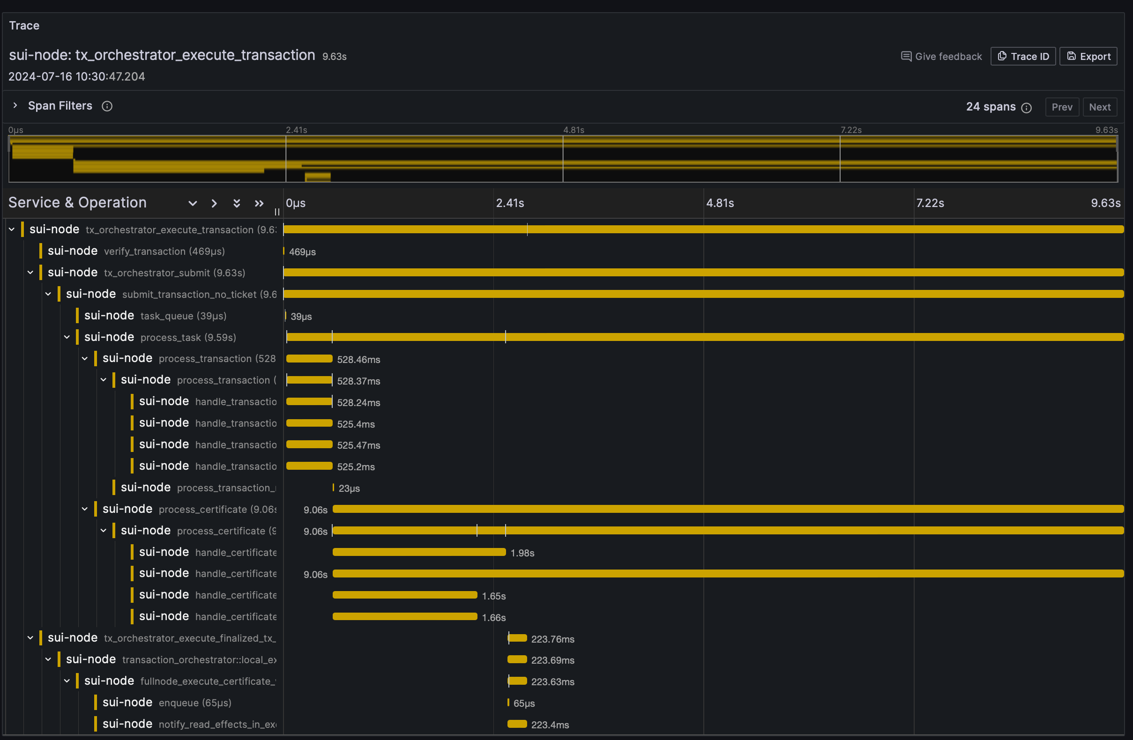Click the 528.46ms process_transaction bar
The width and height of the screenshot is (1133, 740).
coord(309,359)
